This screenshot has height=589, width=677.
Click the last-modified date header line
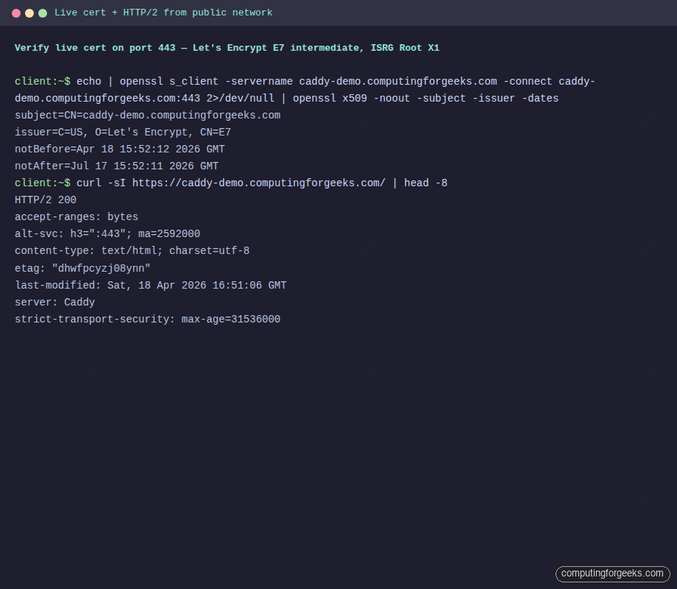150,285
